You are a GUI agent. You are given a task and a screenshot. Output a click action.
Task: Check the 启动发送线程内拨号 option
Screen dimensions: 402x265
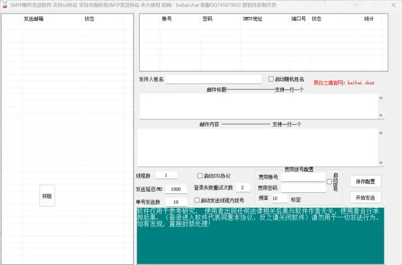(197, 200)
